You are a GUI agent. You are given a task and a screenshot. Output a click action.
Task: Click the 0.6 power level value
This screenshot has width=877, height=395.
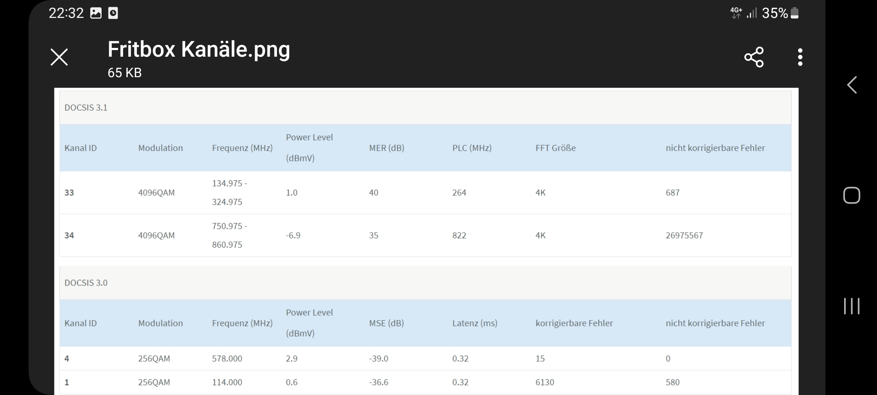pyautogui.click(x=292, y=383)
